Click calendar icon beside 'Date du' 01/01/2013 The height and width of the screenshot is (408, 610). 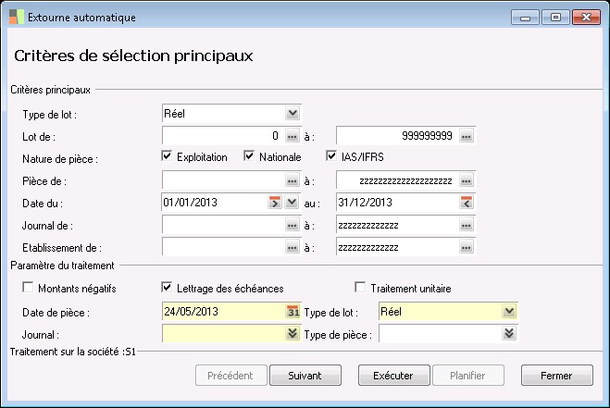(x=275, y=203)
